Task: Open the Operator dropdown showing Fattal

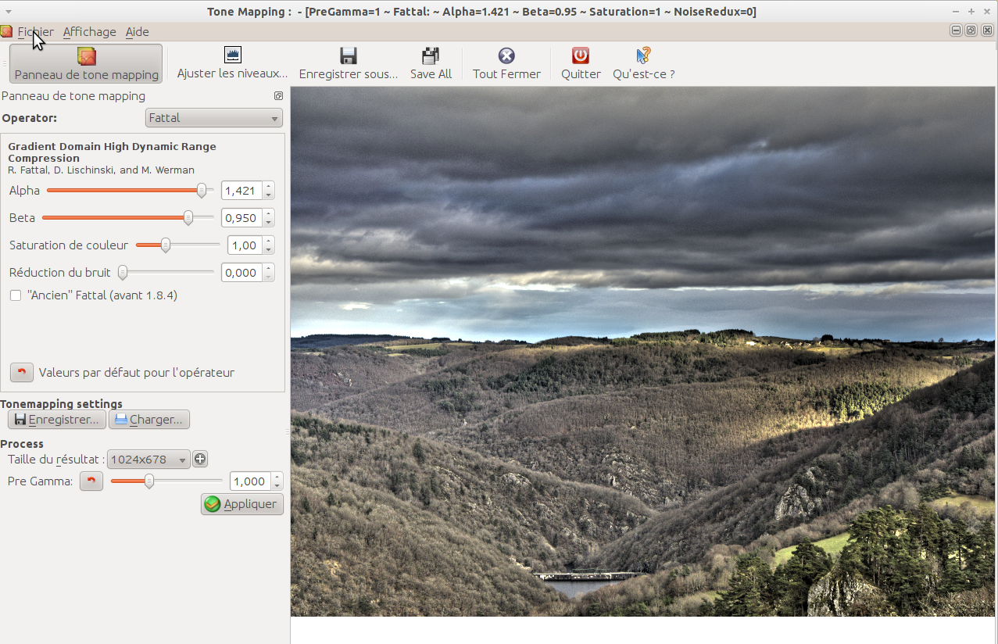Action: click(x=214, y=118)
